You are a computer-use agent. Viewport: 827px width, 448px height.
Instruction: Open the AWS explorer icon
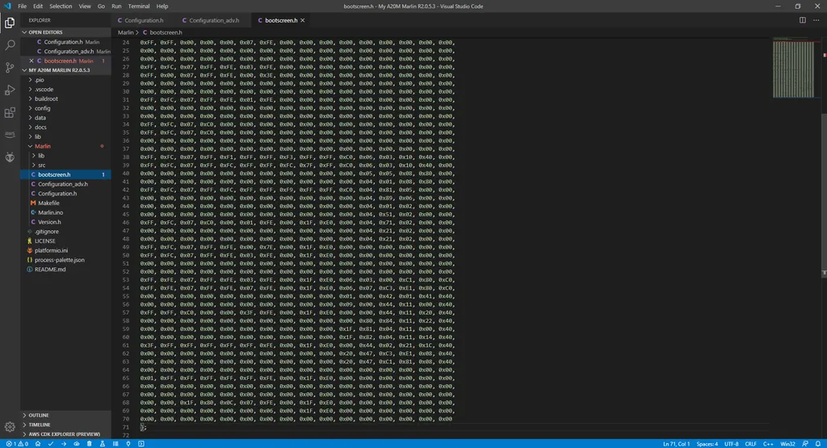point(10,135)
